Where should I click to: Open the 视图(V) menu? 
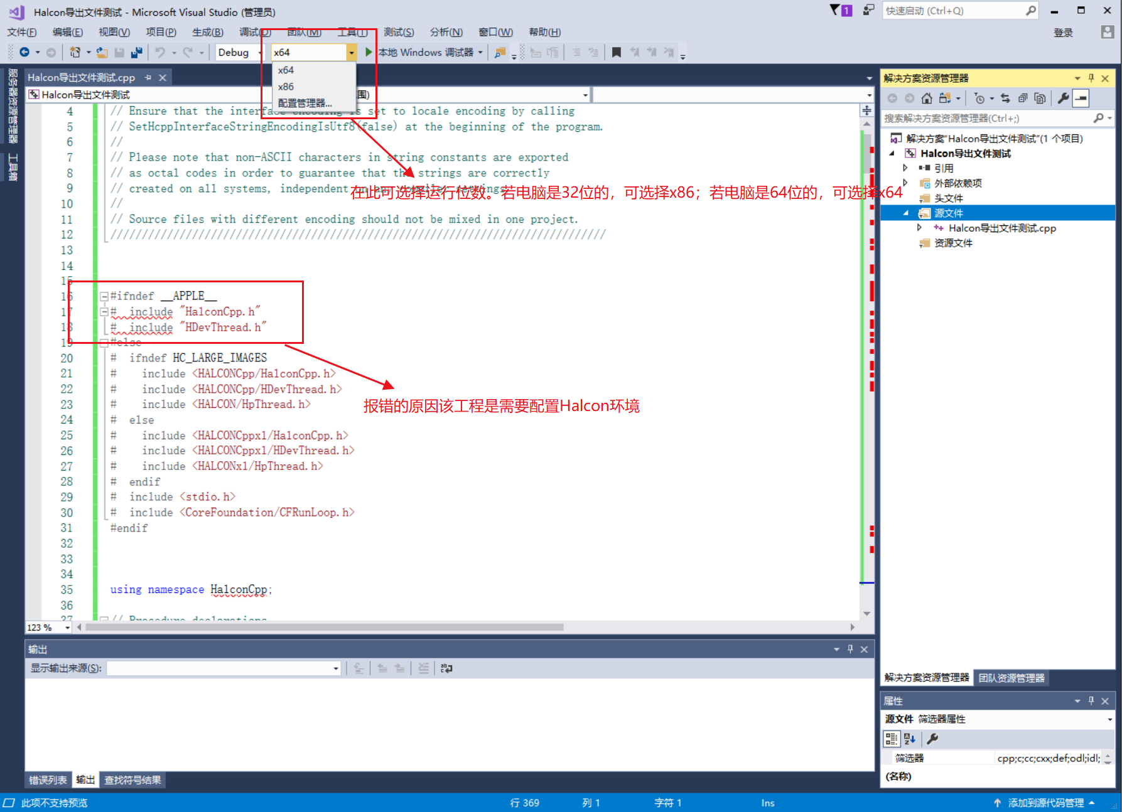click(114, 32)
